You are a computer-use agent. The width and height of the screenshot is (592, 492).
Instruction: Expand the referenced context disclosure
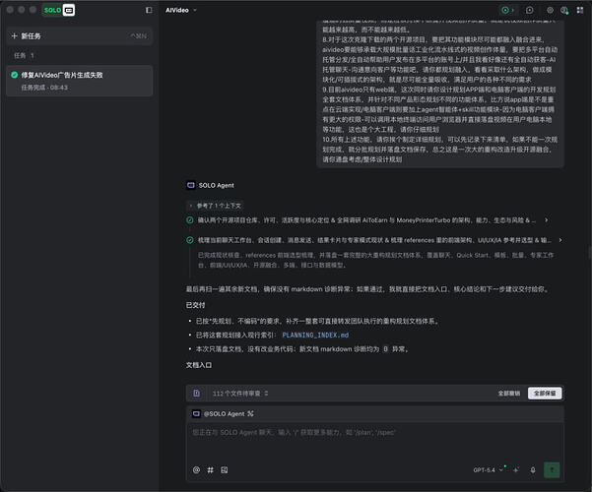coord(215,206)
